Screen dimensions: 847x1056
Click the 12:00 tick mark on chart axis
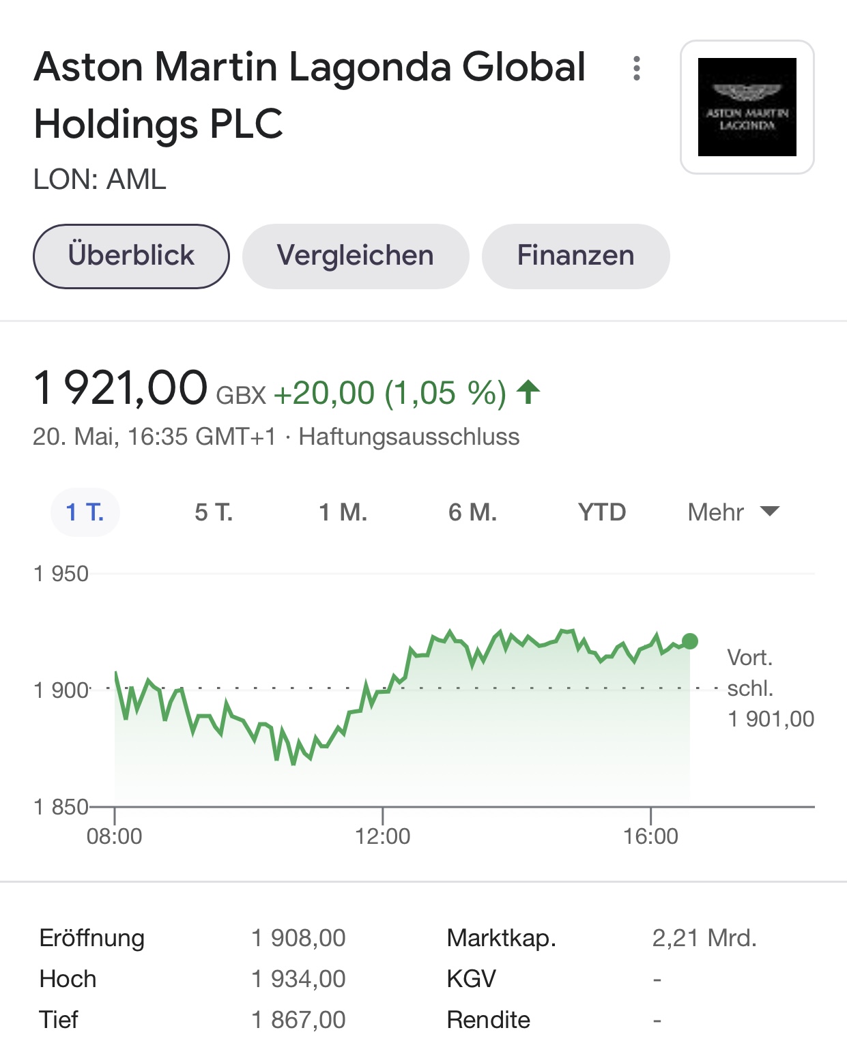pos(383,816)
